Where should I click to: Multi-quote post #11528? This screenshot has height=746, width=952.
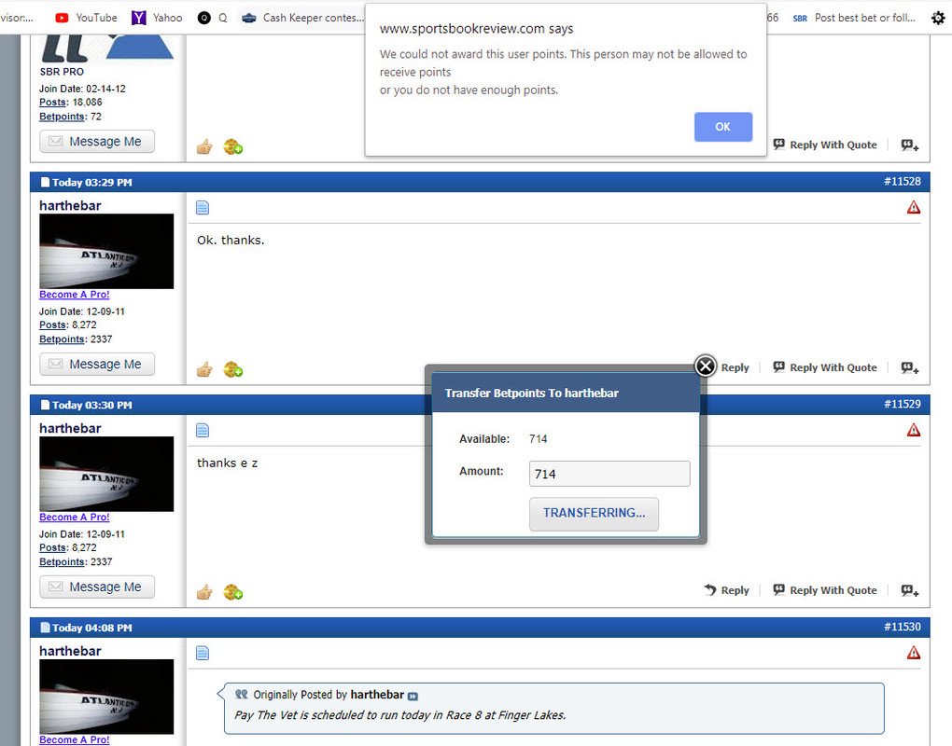pos(909,367)
